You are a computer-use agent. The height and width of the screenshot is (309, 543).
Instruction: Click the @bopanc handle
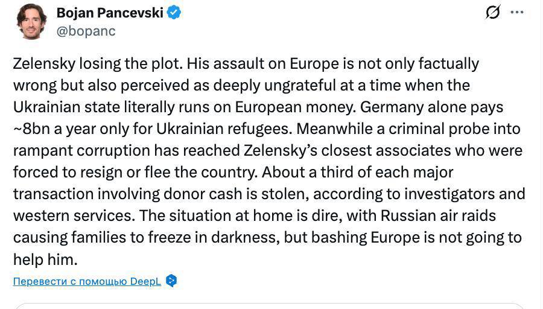[x=86, y=31]
